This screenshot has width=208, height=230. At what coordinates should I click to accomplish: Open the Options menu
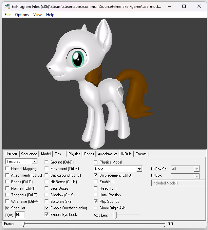(x=22, y=15)
